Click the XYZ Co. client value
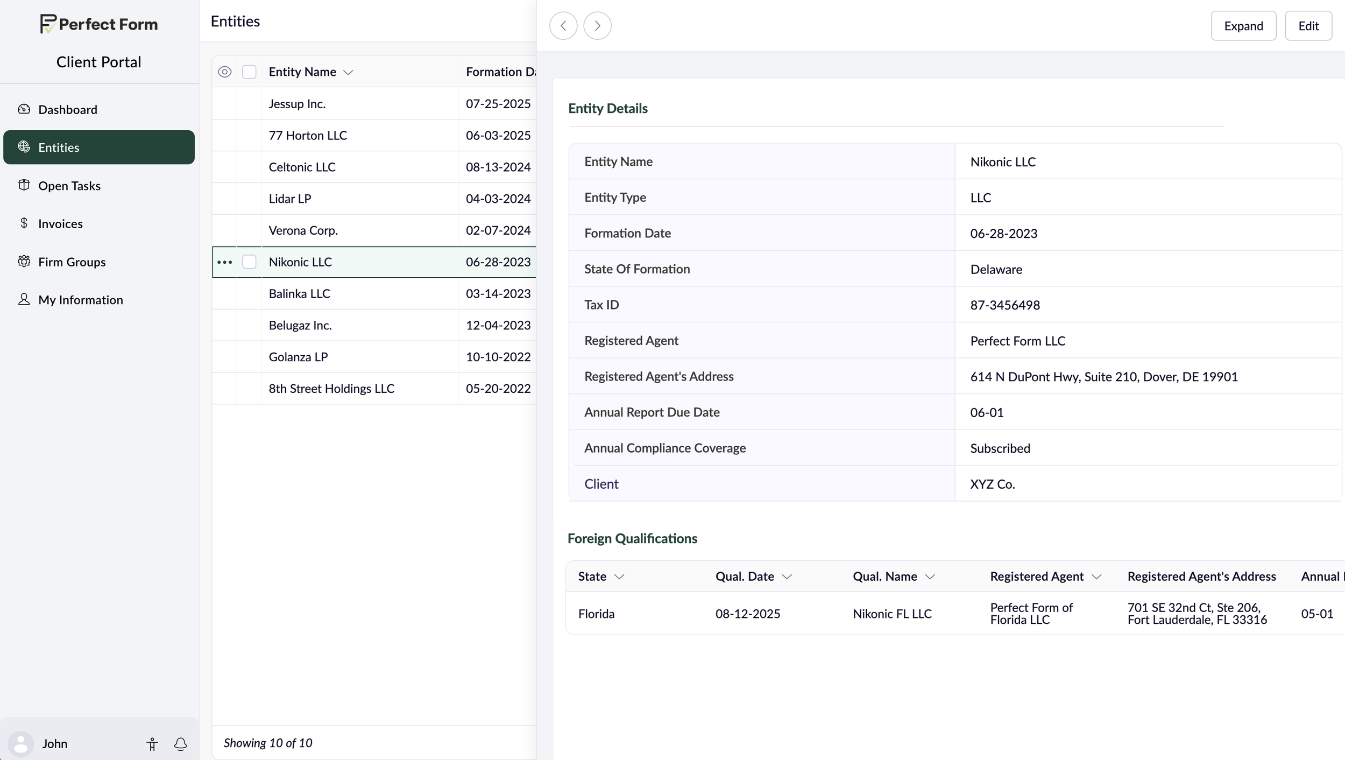The image size is (1345, 760). click(x=993, y=484)
